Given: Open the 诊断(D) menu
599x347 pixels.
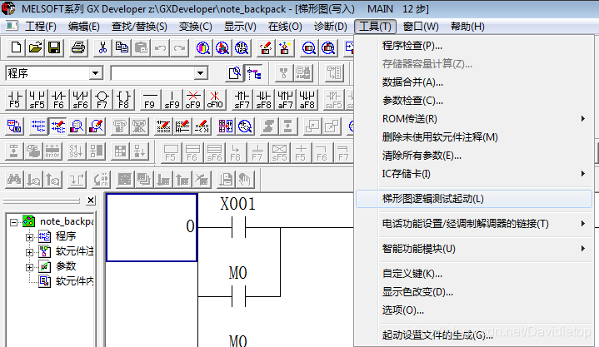Looking at the screenshot, I should [x=331, y=27].
